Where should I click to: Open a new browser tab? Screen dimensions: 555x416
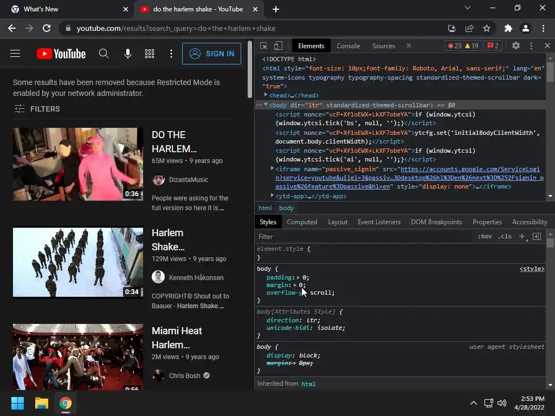tap(276, 9)
